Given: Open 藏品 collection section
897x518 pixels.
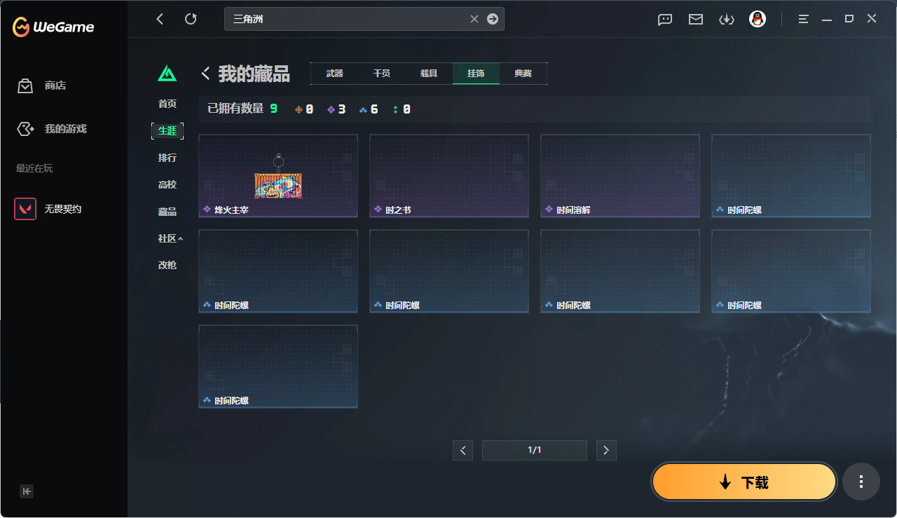Looking at the screenshot, I should [167, 212].
